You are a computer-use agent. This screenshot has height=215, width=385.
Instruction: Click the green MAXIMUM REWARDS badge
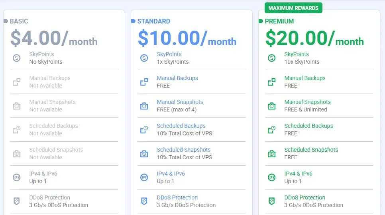tap(293, 8)
